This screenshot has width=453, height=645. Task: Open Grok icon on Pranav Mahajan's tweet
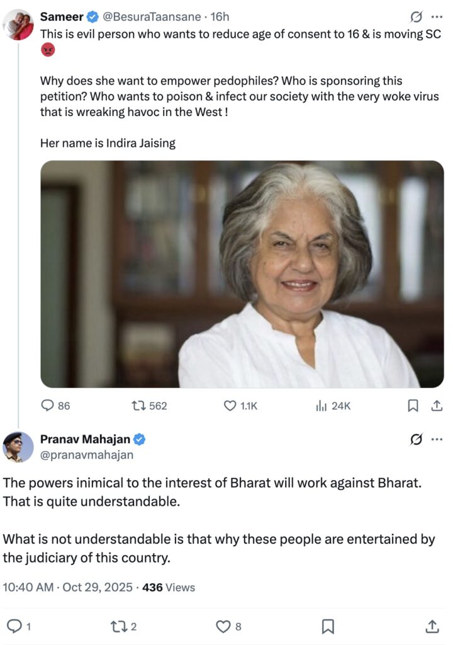pyautogui.click(x=415, y=440)
